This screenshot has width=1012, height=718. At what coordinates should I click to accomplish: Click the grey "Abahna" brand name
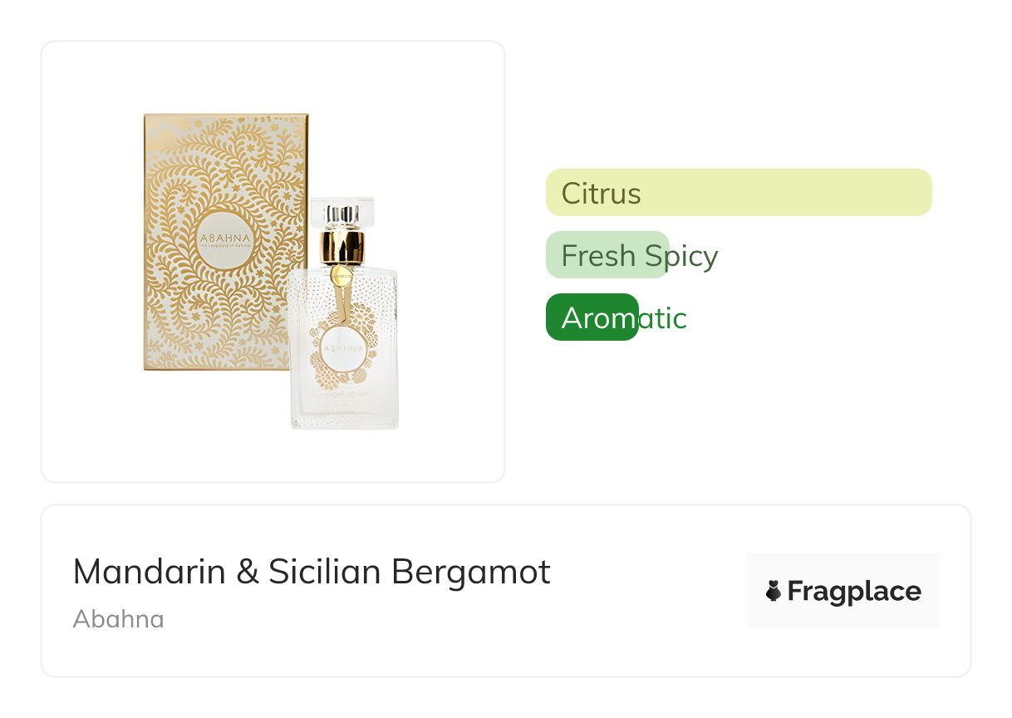pyautogui.click(x=118, y=619)
